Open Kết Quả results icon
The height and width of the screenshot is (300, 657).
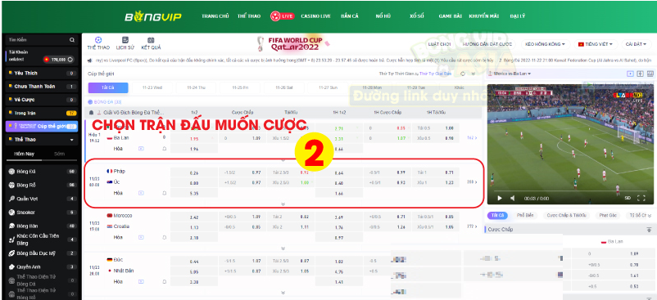(x=151, y=43)
